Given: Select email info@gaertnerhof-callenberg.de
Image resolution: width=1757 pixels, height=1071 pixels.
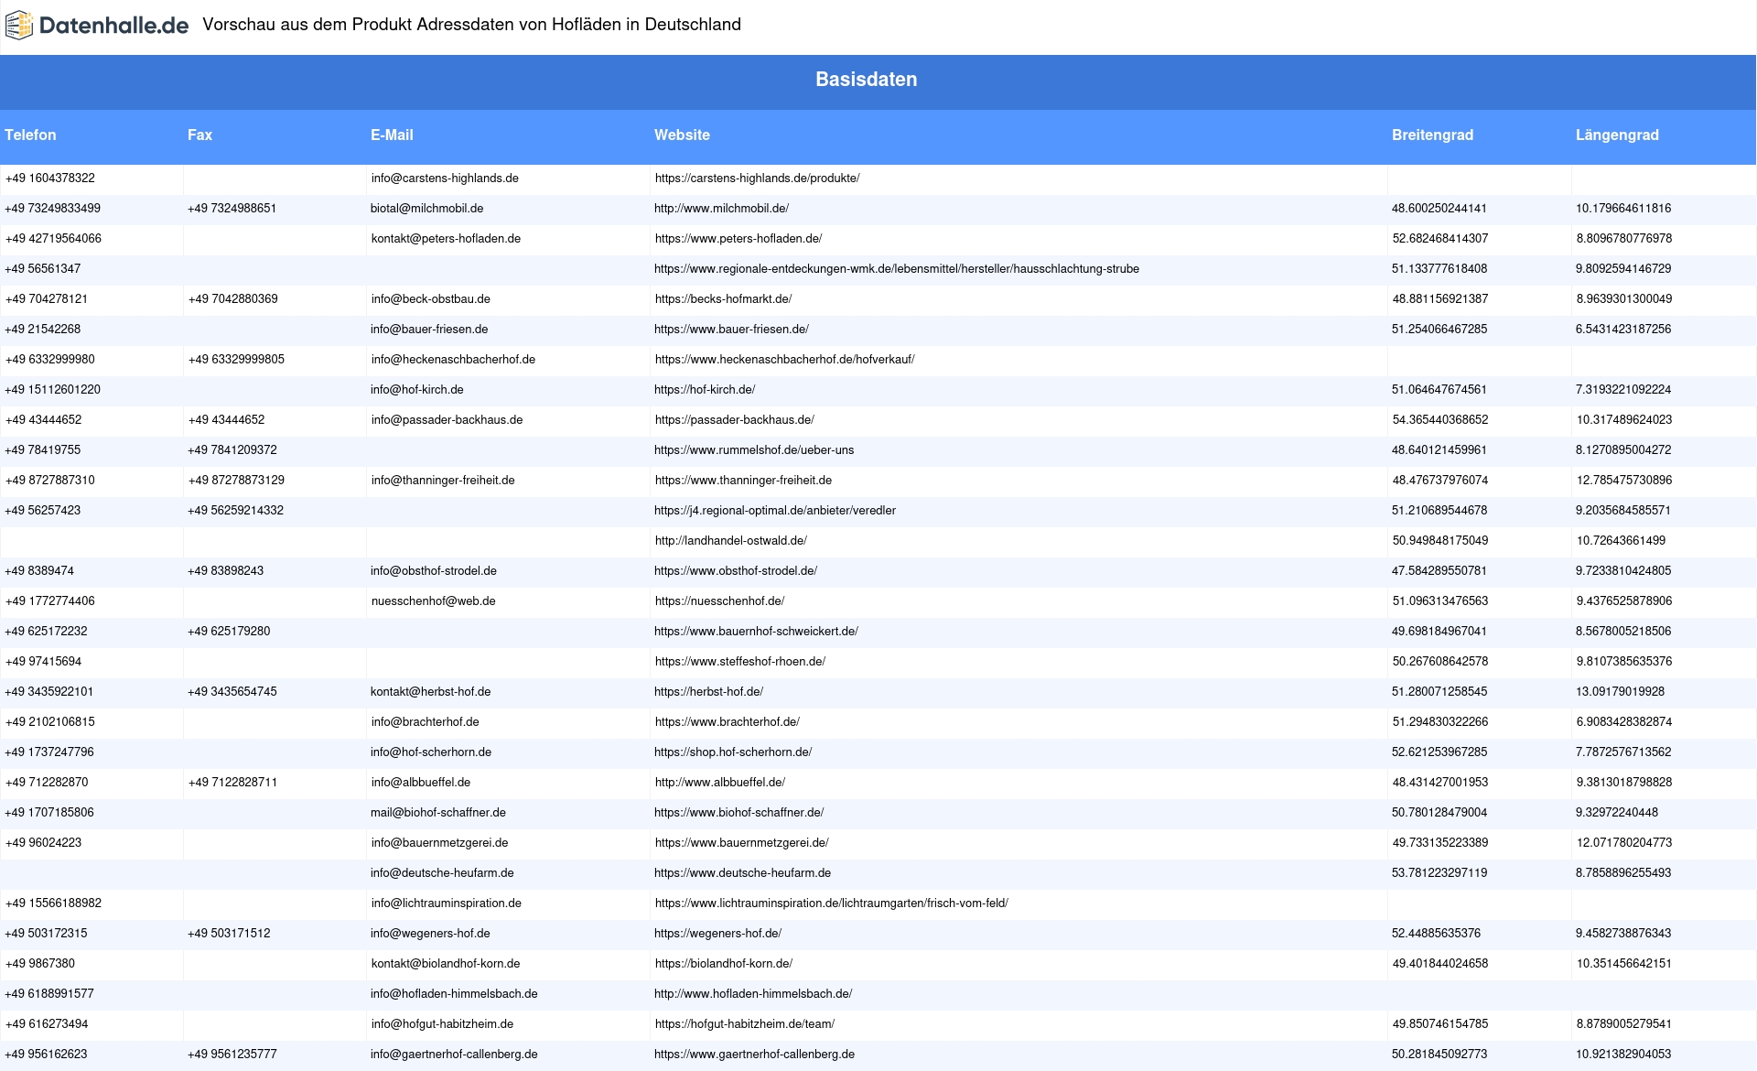Looking at the screenshot, I should click(454, 1055).
